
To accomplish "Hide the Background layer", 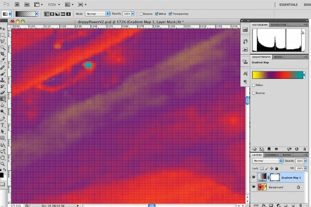I will tap(254, 187).
